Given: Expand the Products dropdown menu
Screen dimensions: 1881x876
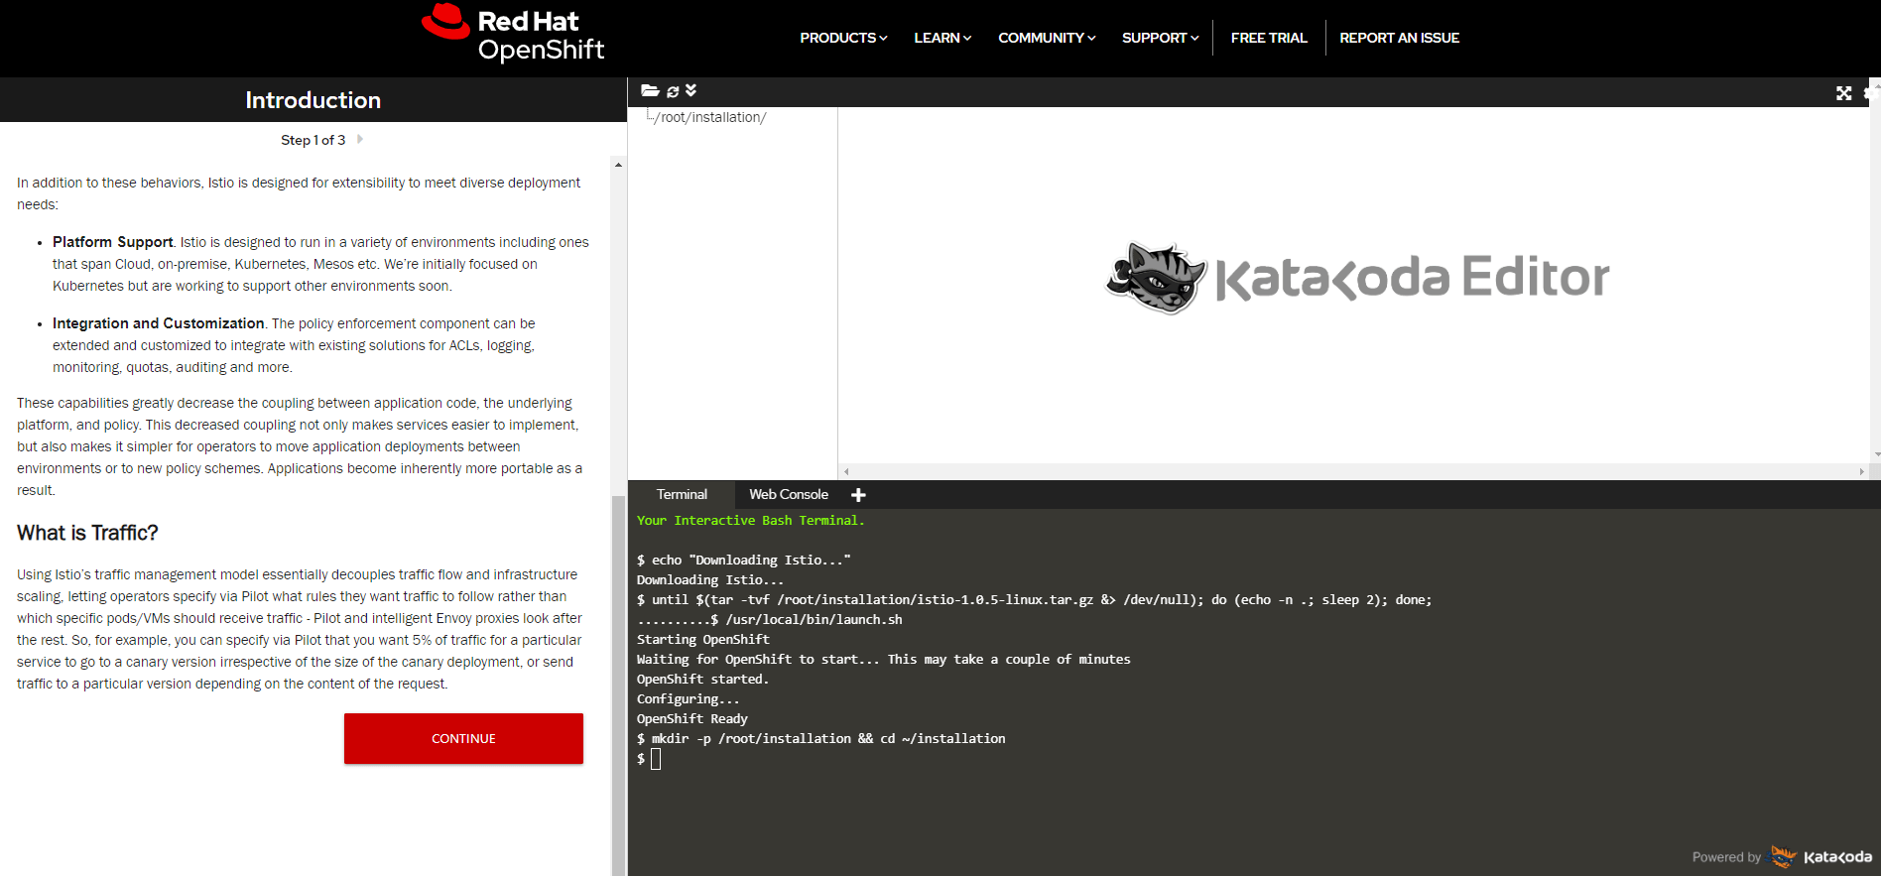Looking at the screenshot, I should (843, 38).
